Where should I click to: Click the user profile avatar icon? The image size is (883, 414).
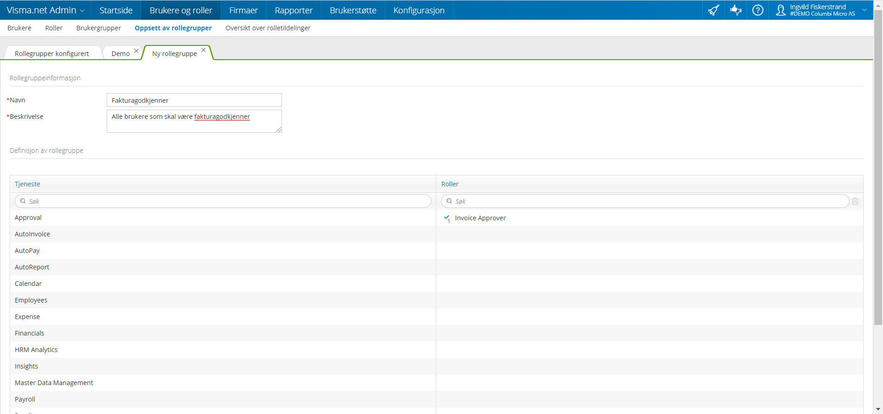click(780, 10)
